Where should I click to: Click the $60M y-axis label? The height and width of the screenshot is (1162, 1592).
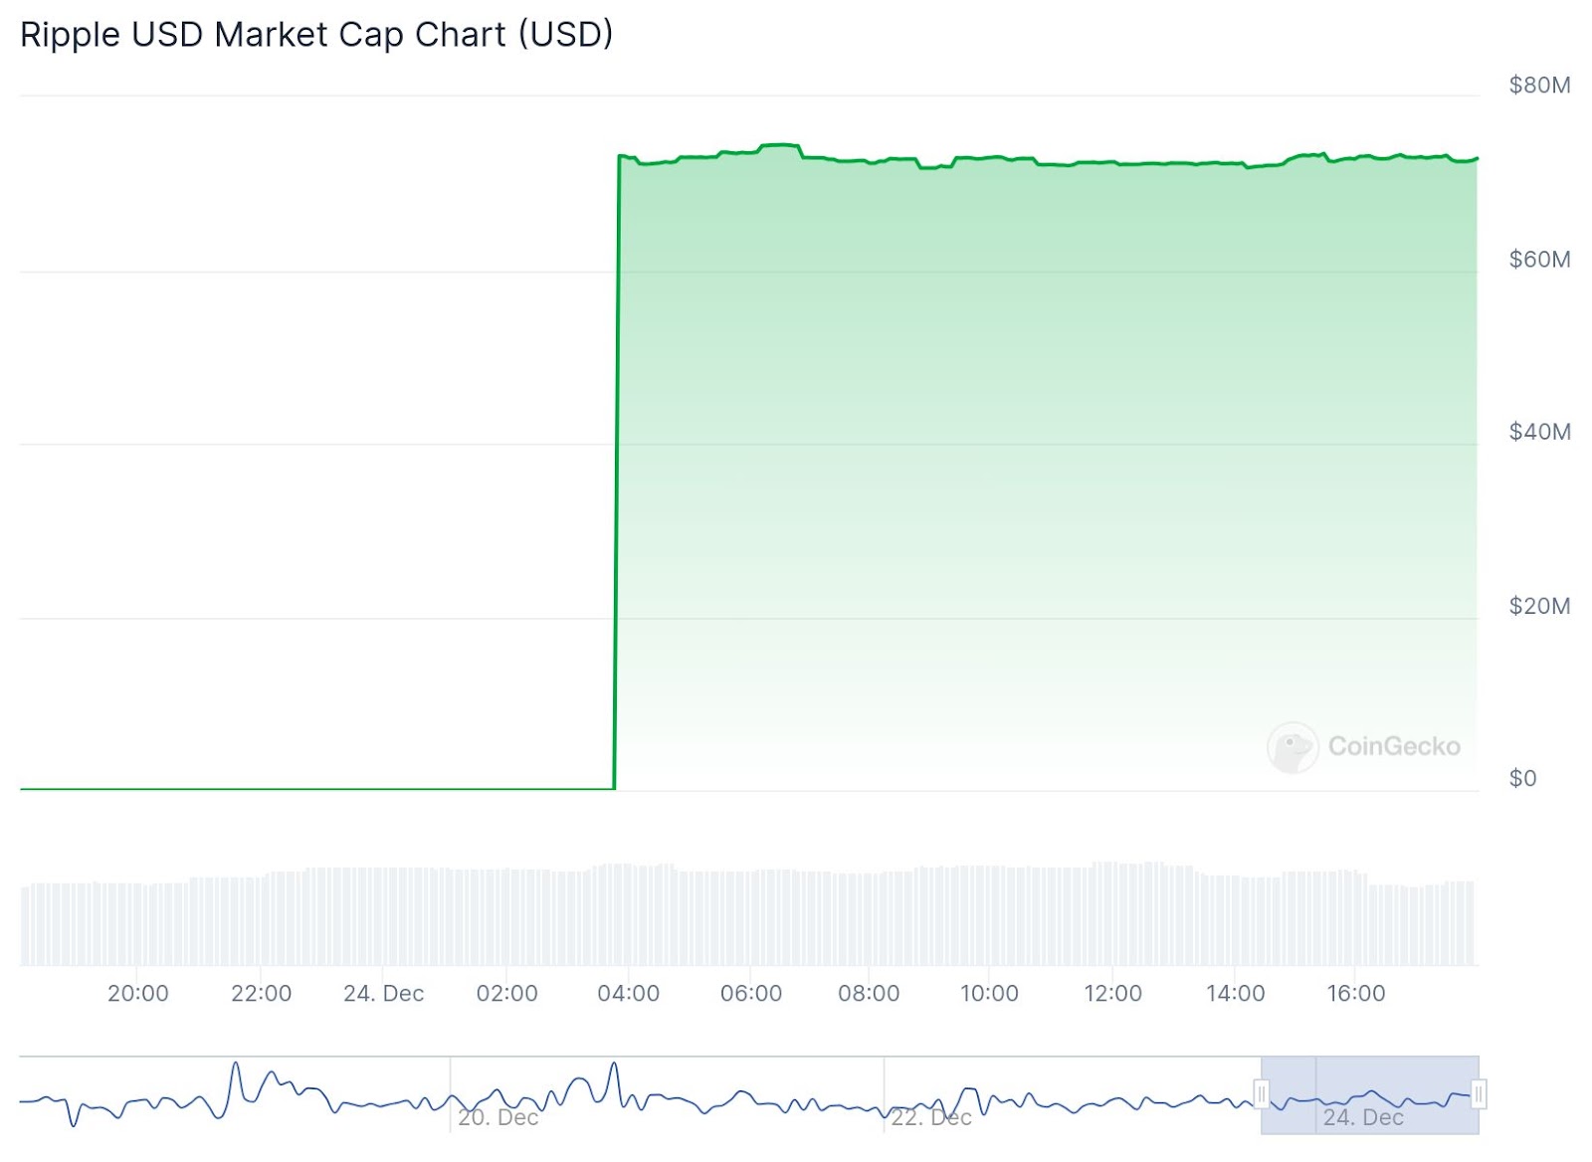point(1539,260)
